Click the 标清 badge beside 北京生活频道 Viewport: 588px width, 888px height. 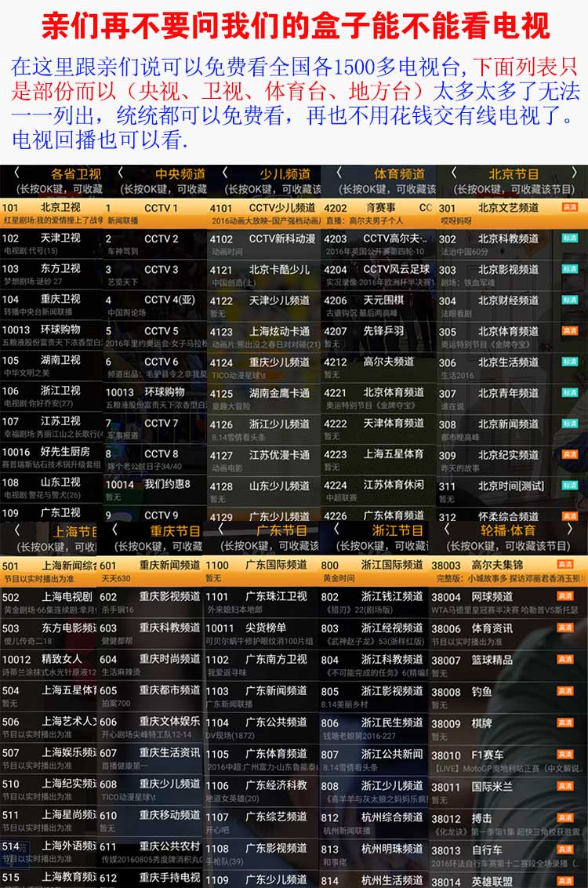[569, 362]
